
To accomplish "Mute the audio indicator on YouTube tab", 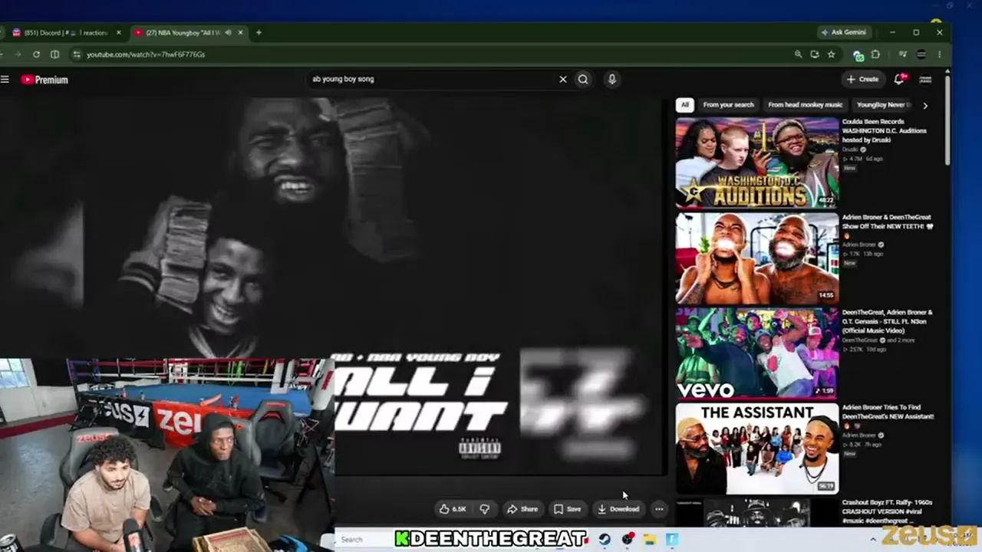I will (x=228, y=33).
